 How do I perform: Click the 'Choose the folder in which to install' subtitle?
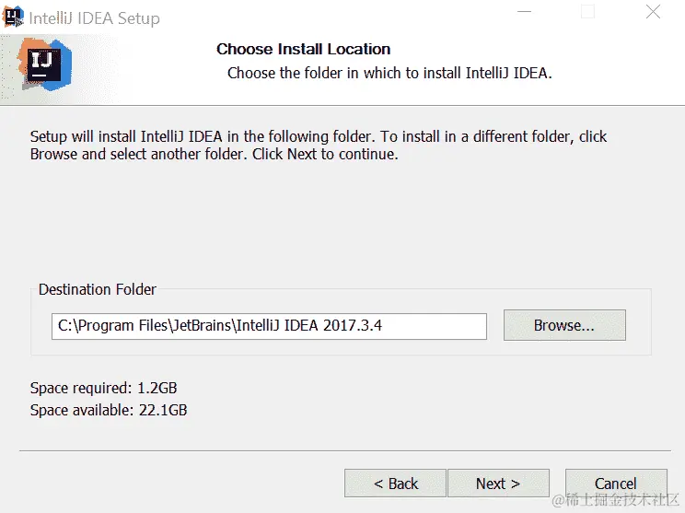389,73
